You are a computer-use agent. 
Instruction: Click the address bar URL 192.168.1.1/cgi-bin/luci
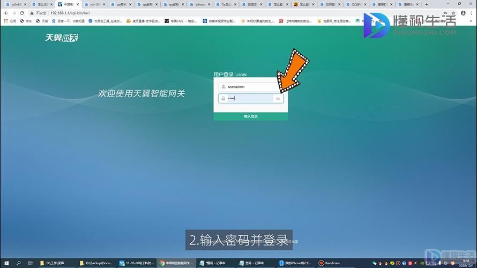click(70, 13)
